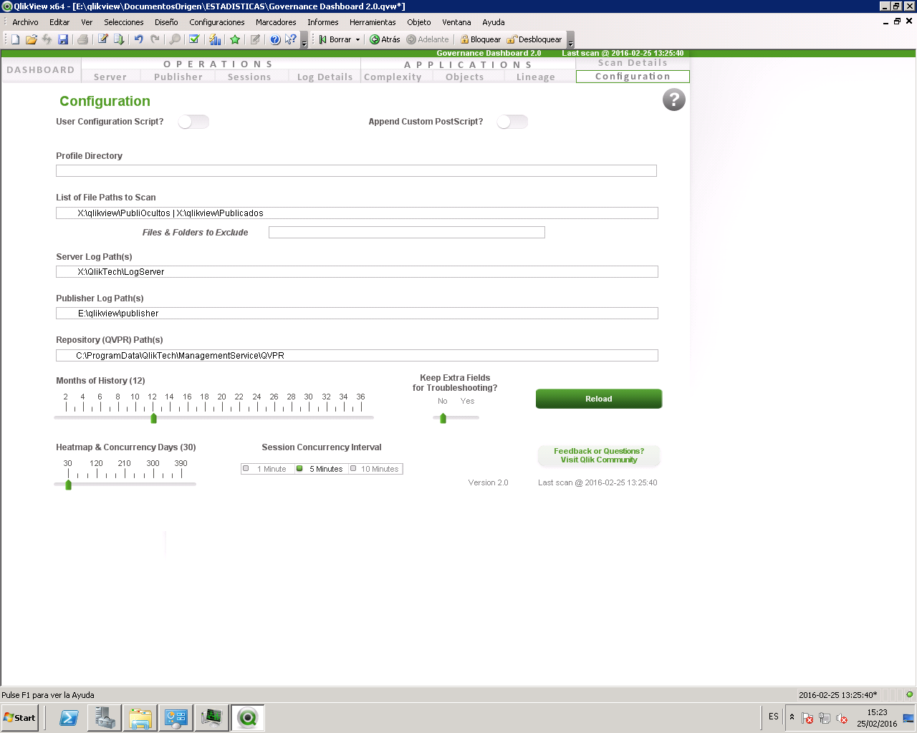
Task: Click the Desbloquear unlock button
Action: coord(534,39)
